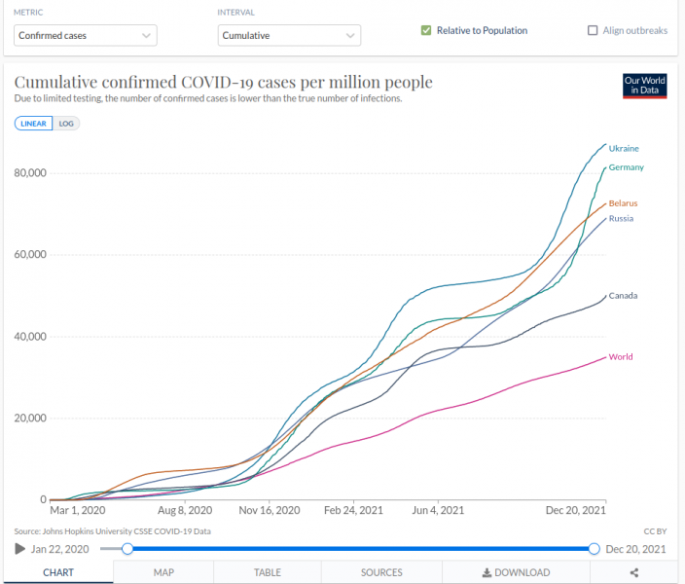685x584 pixels.
Task: Click the timeline end slider handle
Action: point(594,549)
